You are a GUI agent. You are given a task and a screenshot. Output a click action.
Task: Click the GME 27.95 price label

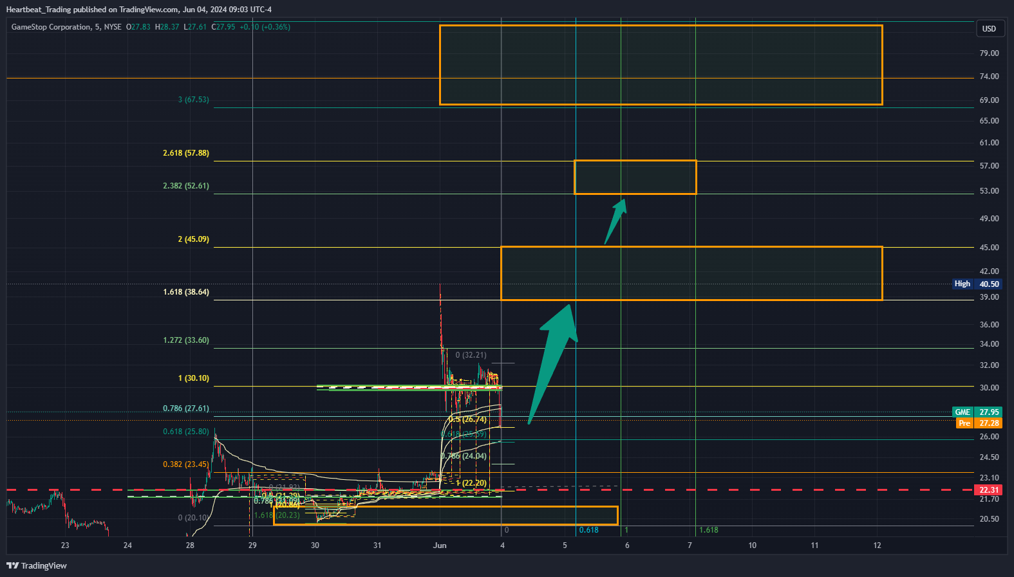point(976,412)
